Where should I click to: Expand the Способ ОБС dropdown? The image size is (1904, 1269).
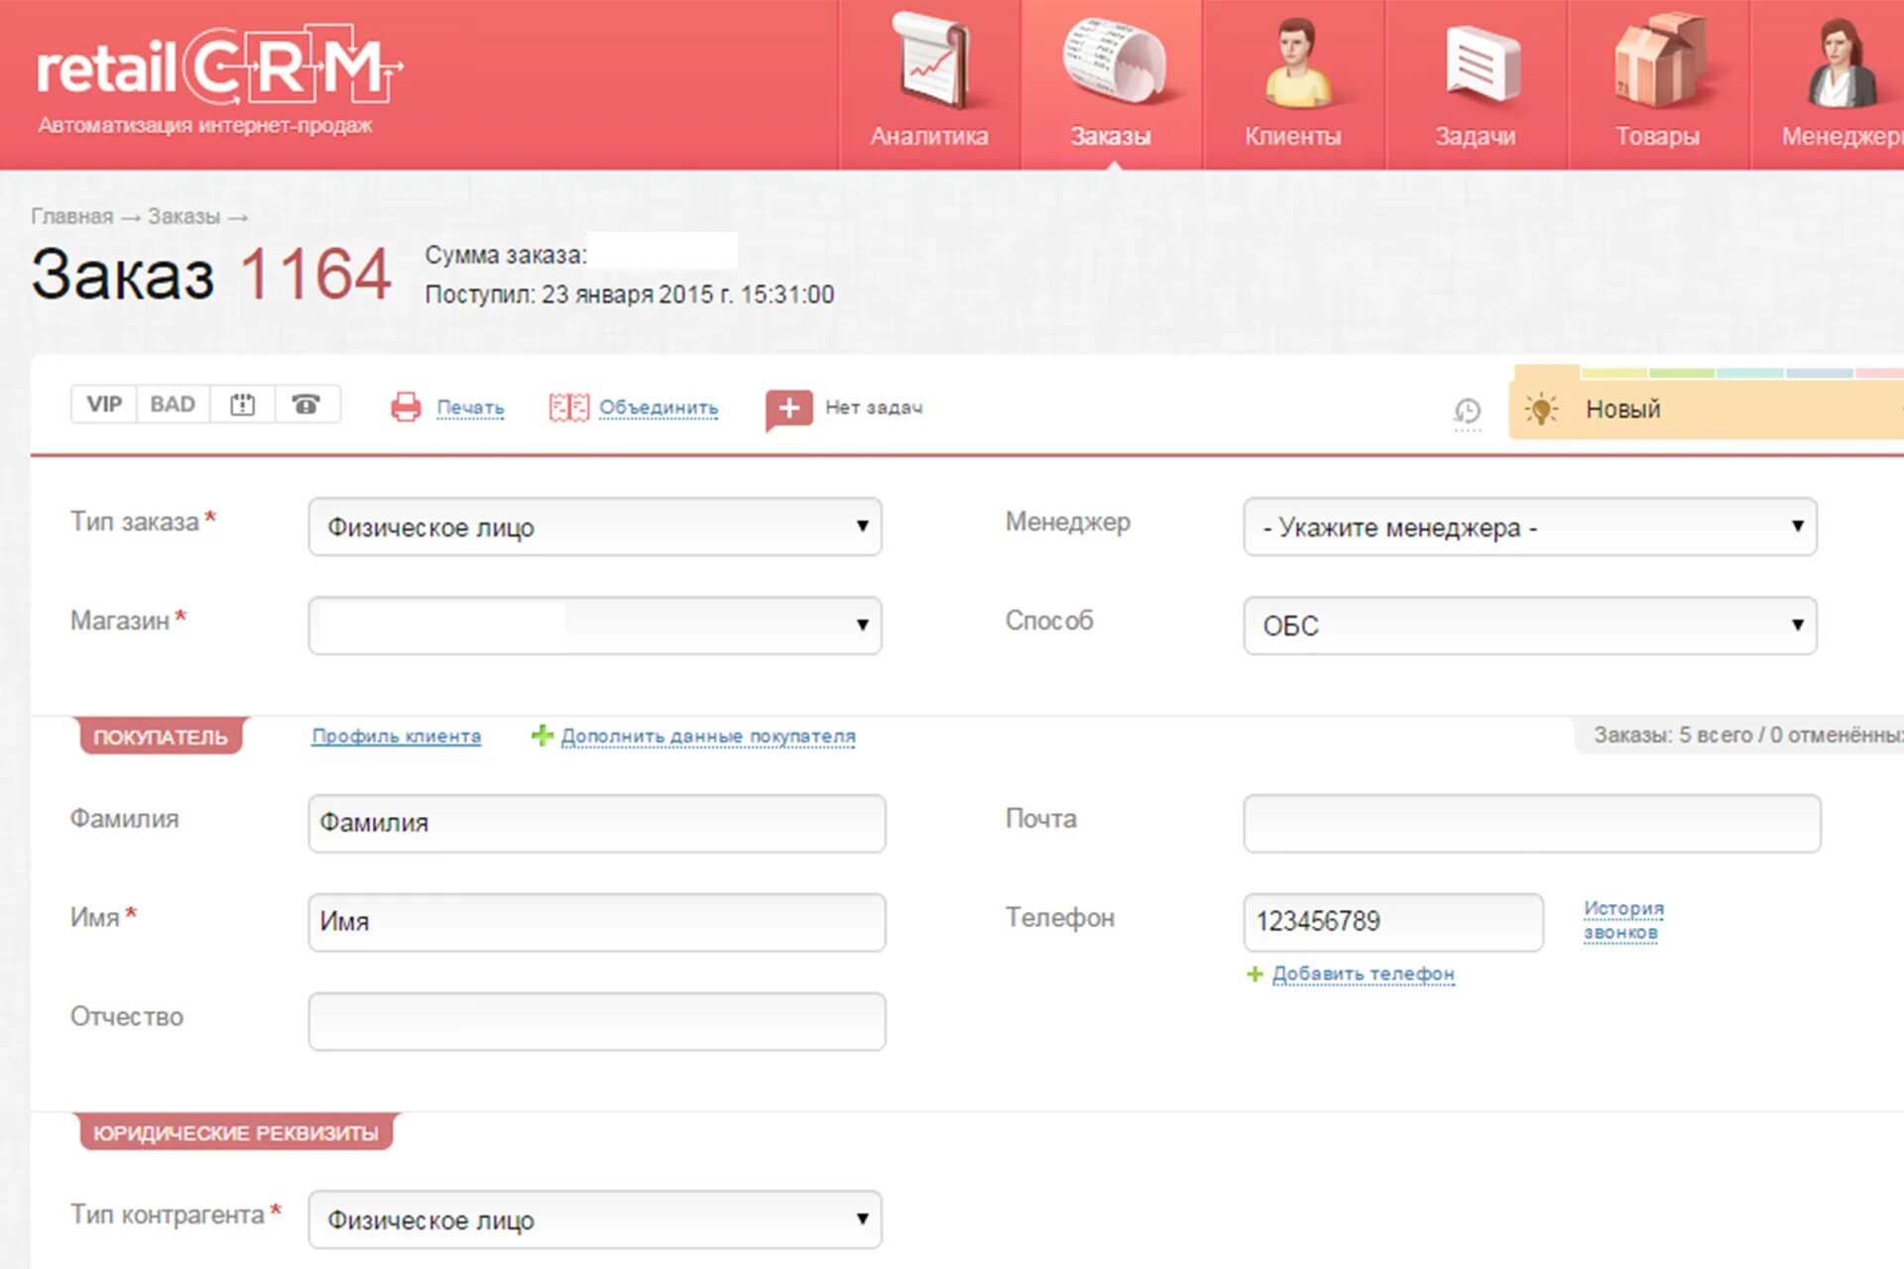[x=1529, y=626]
